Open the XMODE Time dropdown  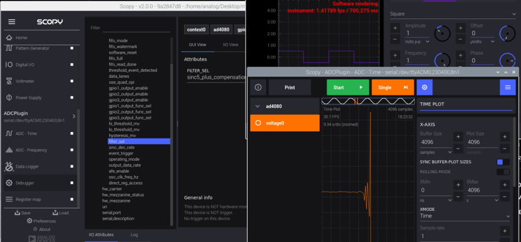[x=464, y=216]
